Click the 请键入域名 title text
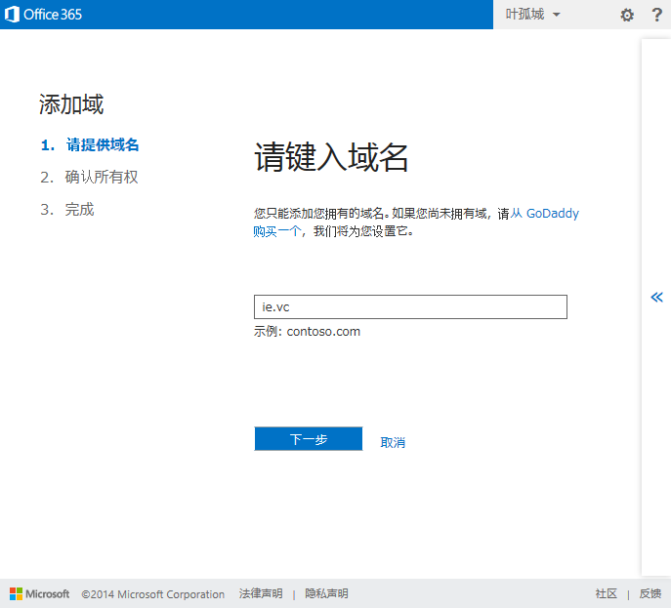671x608 pixels. pyautogui.click(x=331, y=158)
